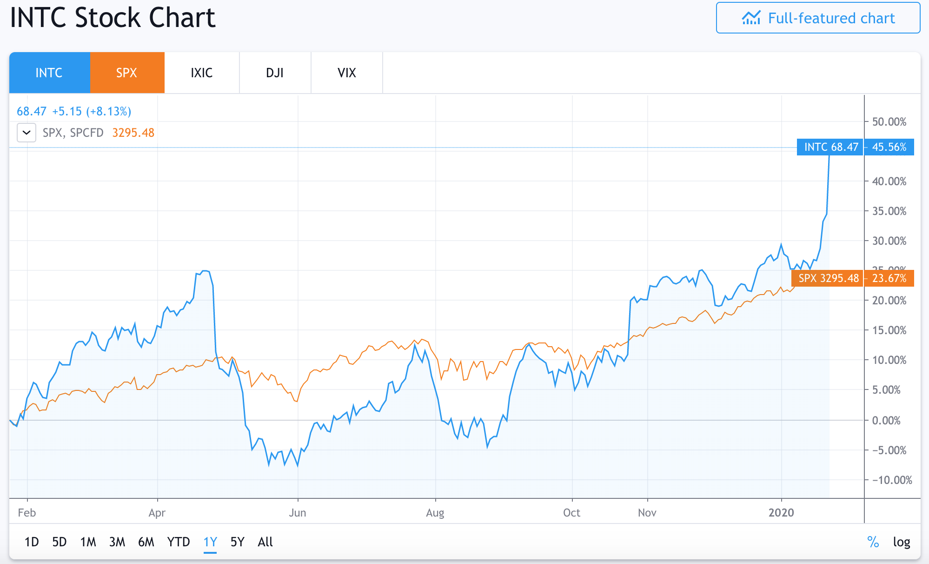Image resolution: width=929 pixels, height=564 pixels.
Task: Collapse the SPX legend with chevron
Action: point(27,133)
